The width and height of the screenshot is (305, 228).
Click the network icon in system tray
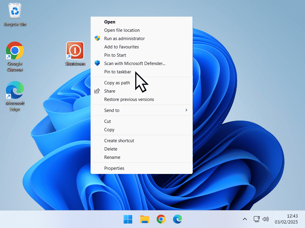(x=256, y=219)
